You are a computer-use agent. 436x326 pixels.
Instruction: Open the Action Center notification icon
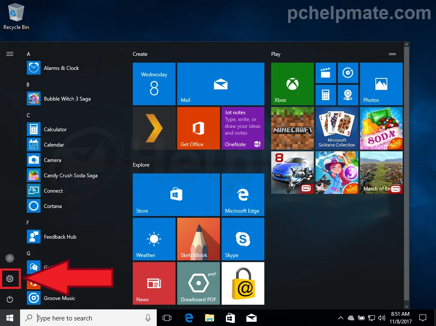423,318
